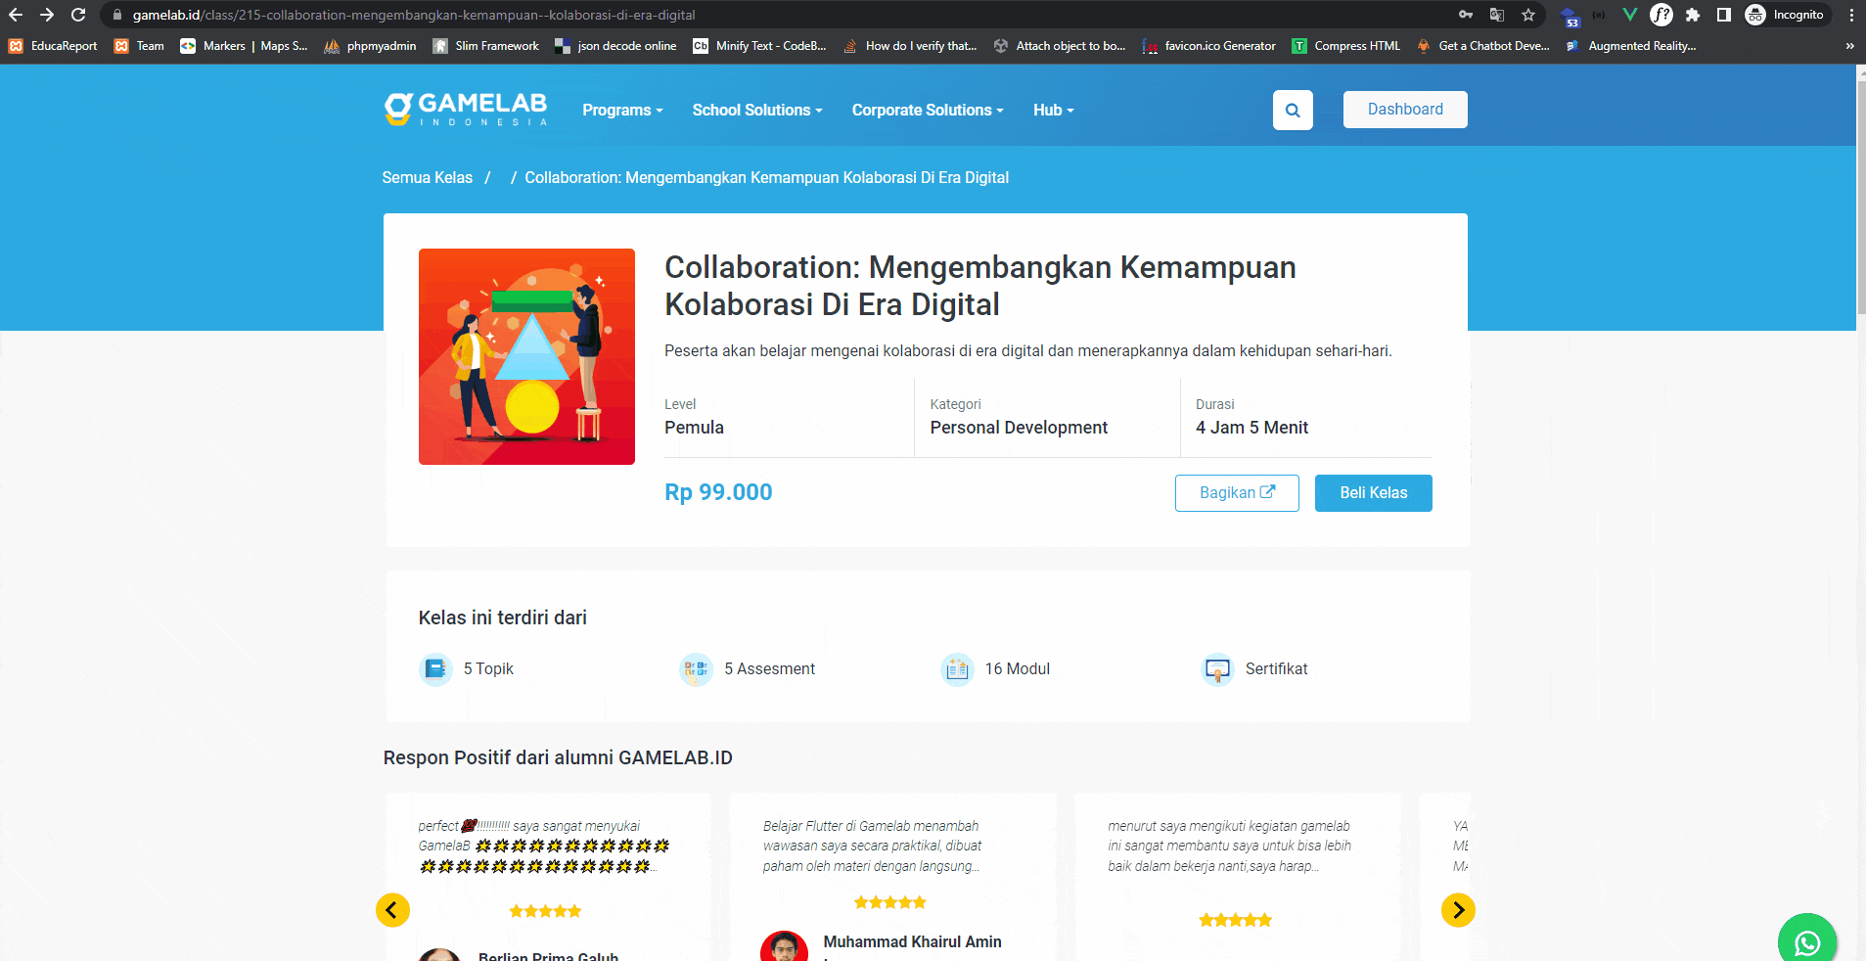Click the Pemula level text
The image size is (1866, 961).
694,428
